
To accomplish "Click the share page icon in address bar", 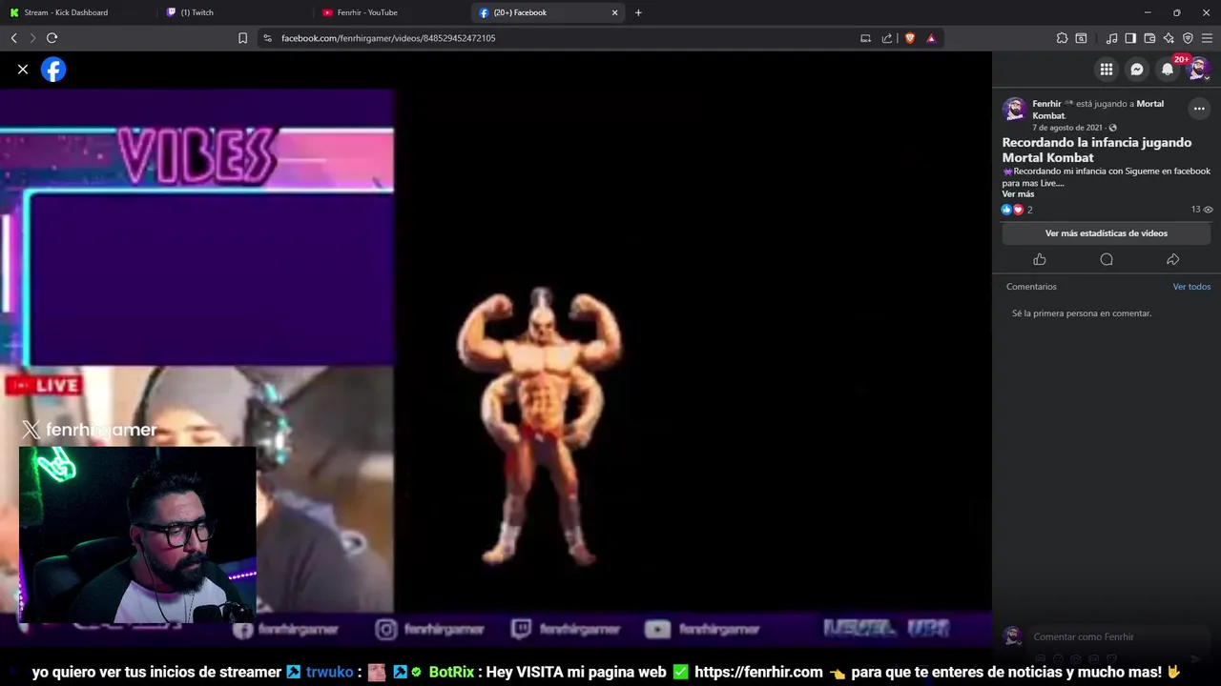I will pos(887,38).
